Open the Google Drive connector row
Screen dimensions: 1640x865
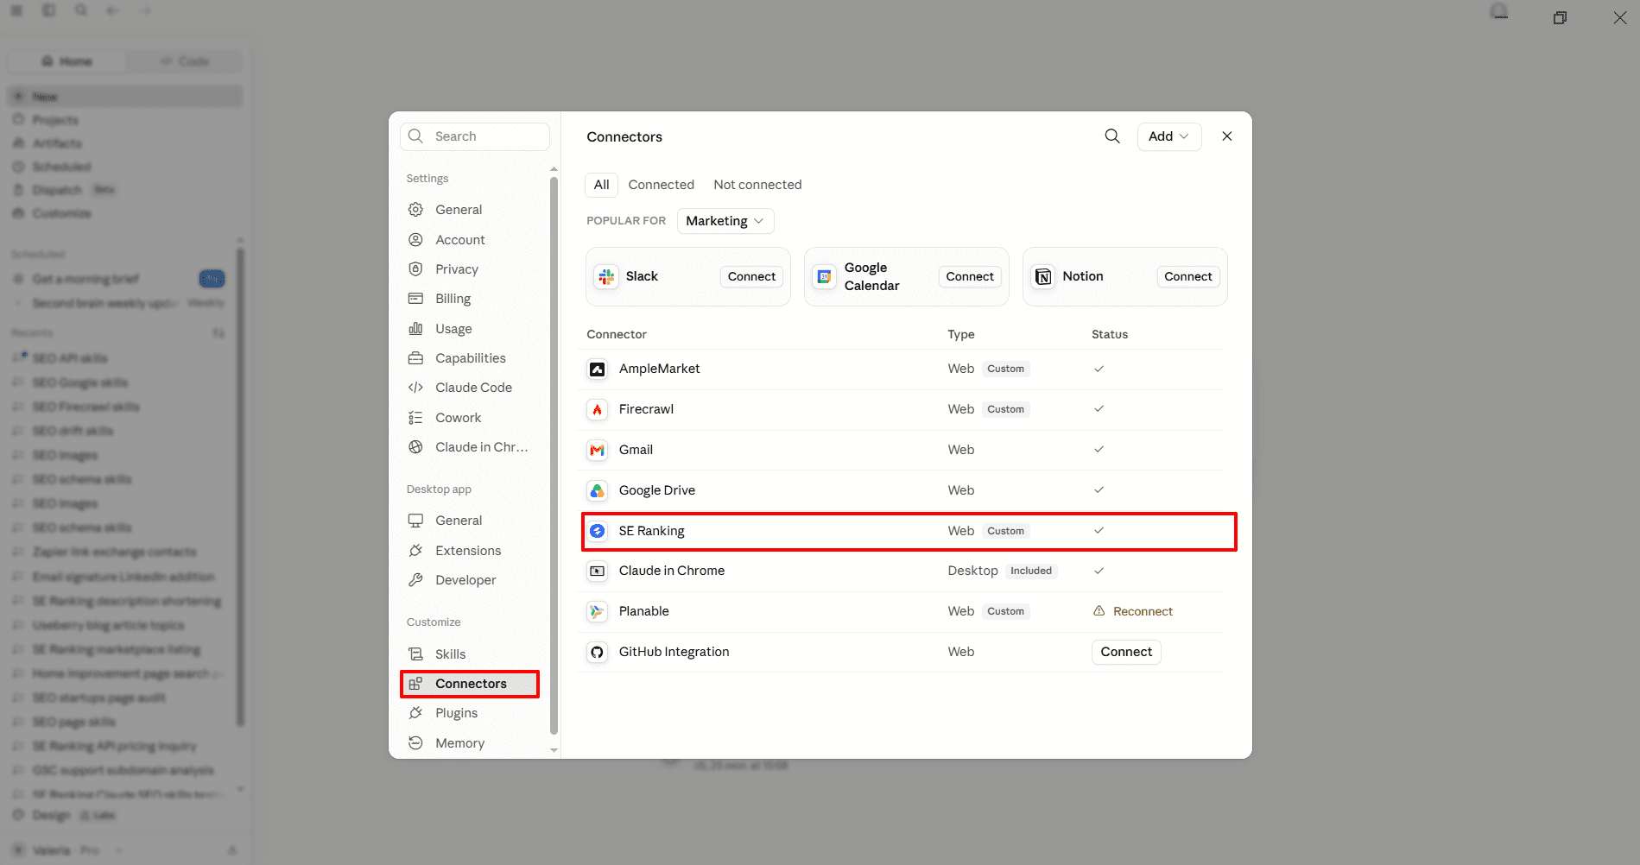[x=901, y=490]
